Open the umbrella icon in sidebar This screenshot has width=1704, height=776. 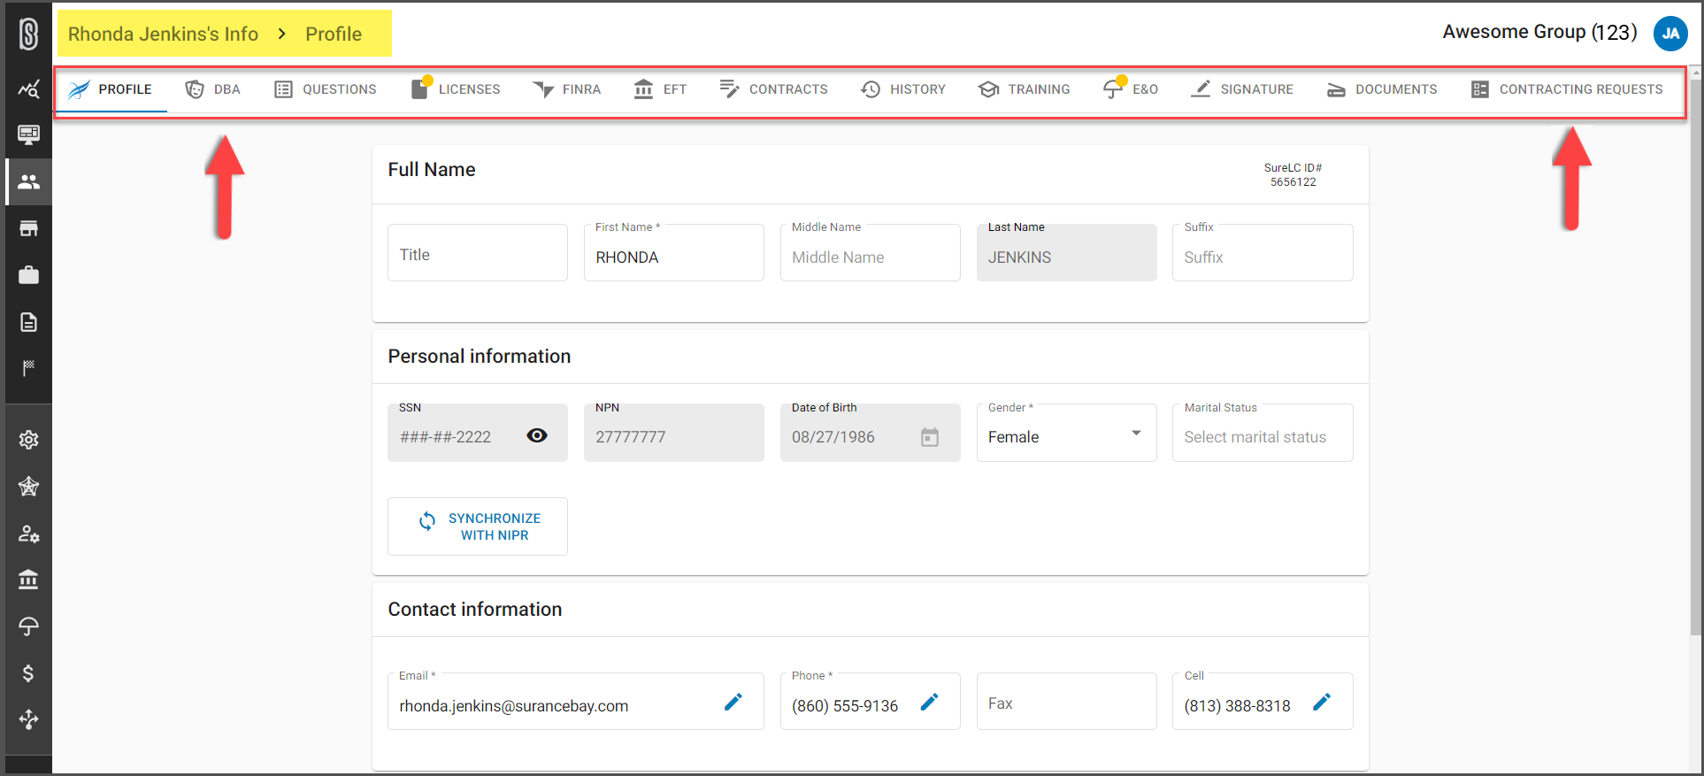click(28, 626)
